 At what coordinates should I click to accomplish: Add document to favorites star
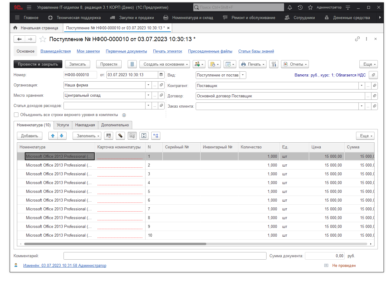tap(43, 39)
